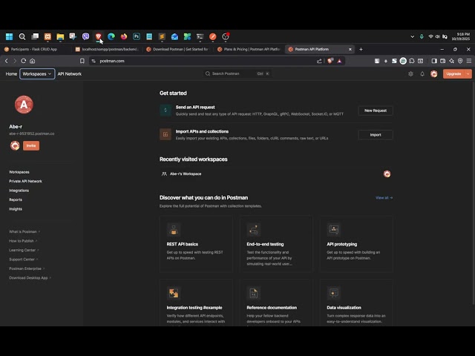Open Reports sidebar link
The width and height of the screenshot is (475, 356).
[16, 200]
